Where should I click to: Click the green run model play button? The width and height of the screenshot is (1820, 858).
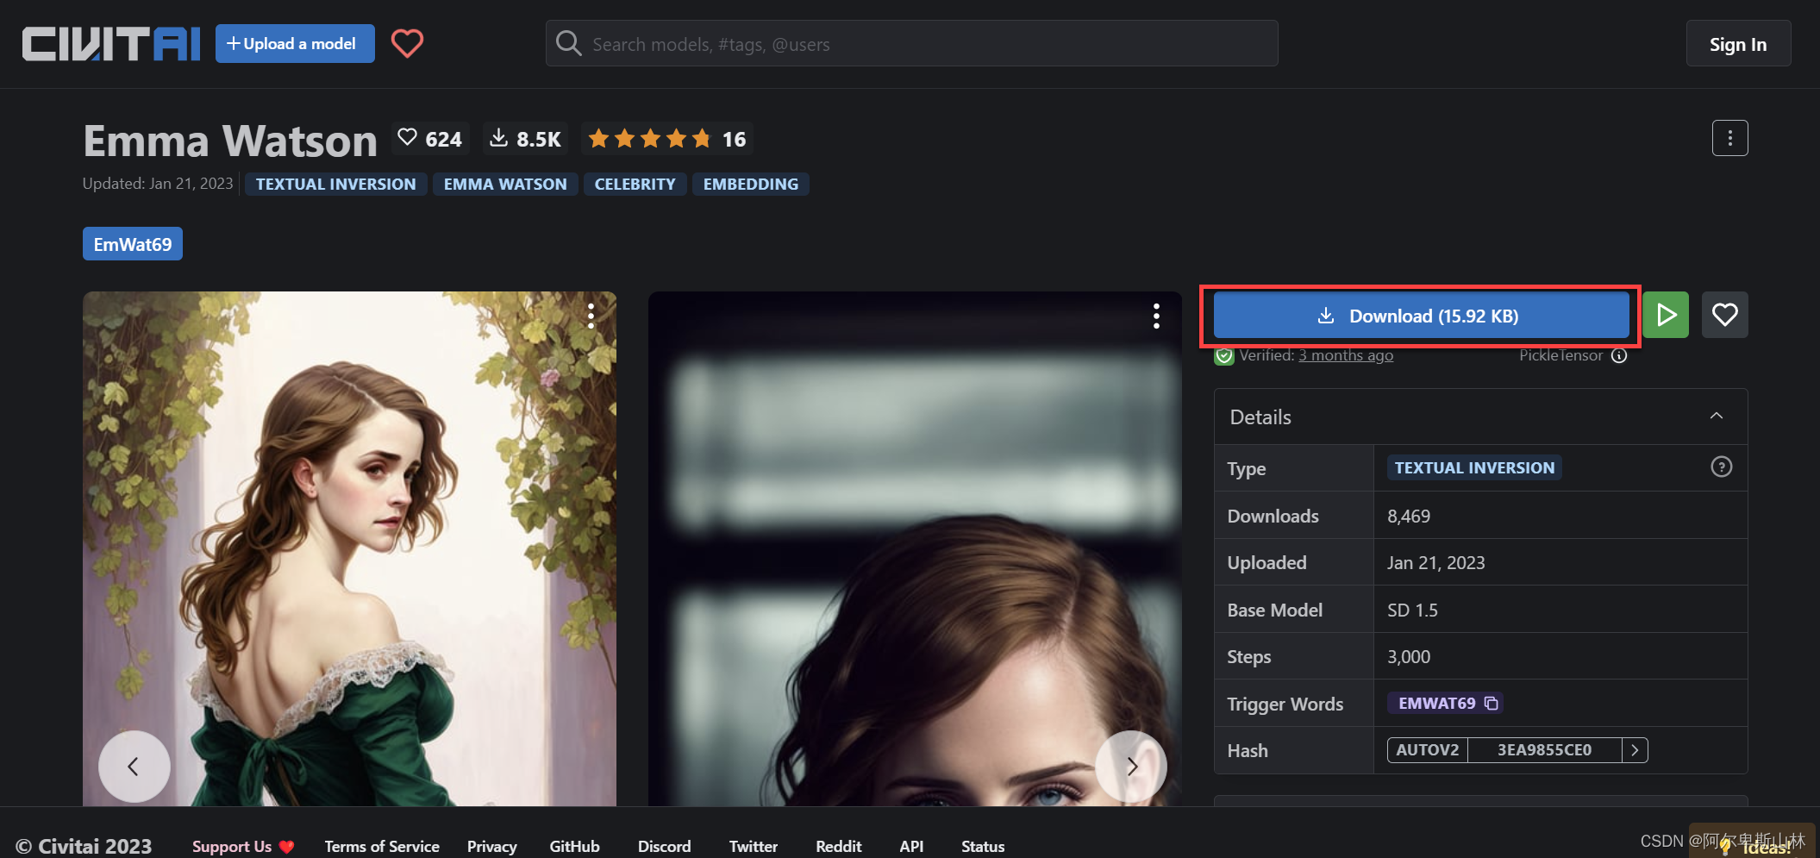coord(1666,315)
